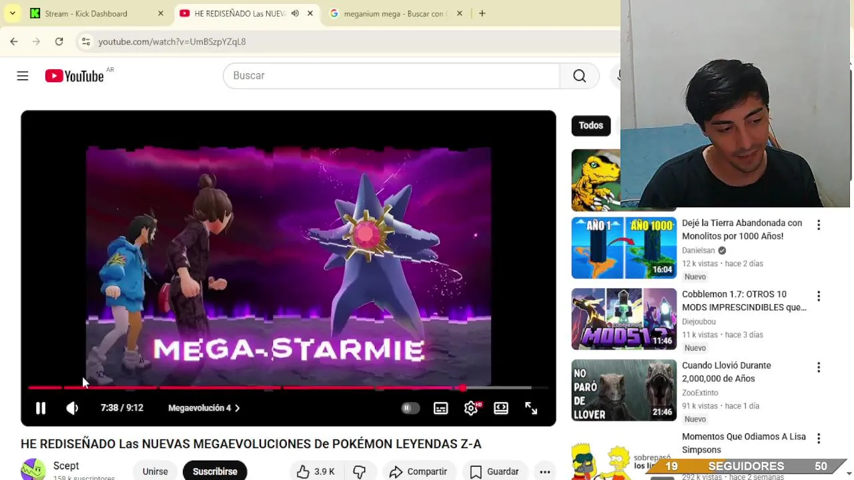This screenshot has height=480, width=854.
Task: Select the active HE REDISEÑADO YouTube tab
Action: 240,13
